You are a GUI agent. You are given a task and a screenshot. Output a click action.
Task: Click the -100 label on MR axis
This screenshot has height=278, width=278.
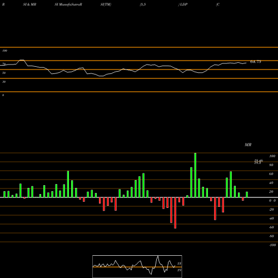click(272, 245)
